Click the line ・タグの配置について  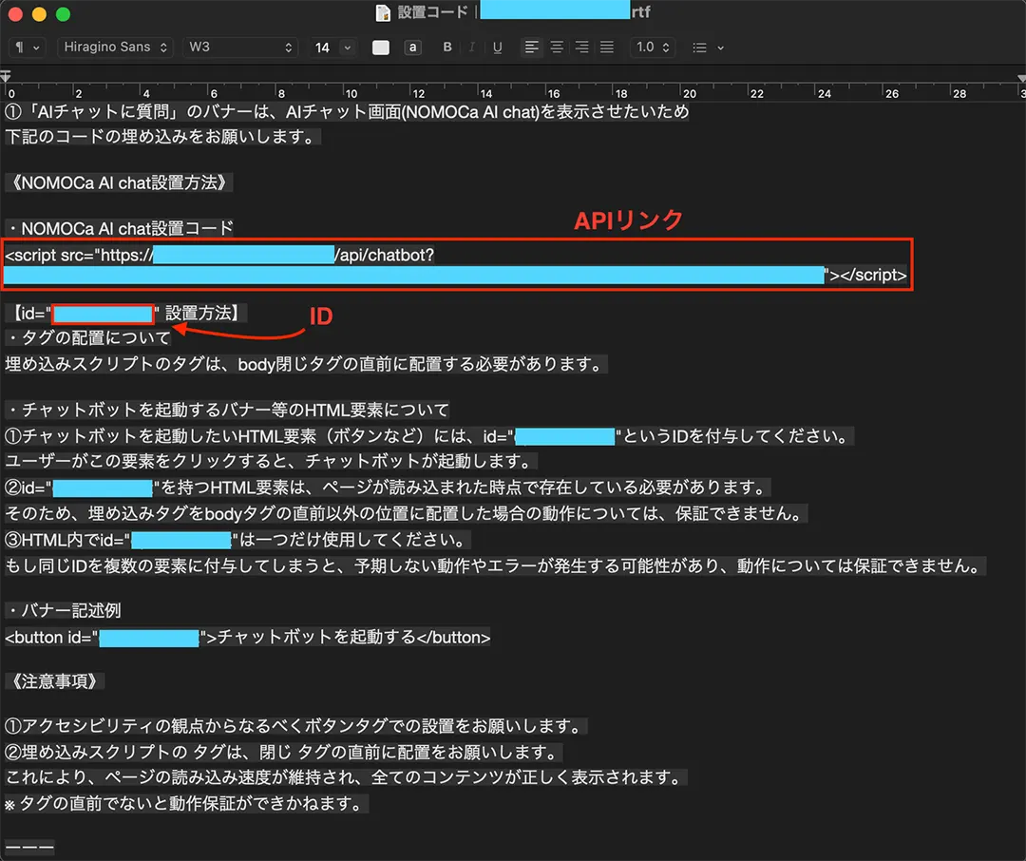(x=88, y=338)
